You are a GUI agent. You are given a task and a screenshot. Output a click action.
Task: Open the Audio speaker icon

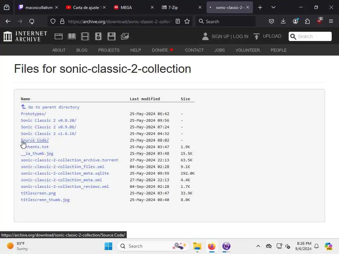pos(98,36)
